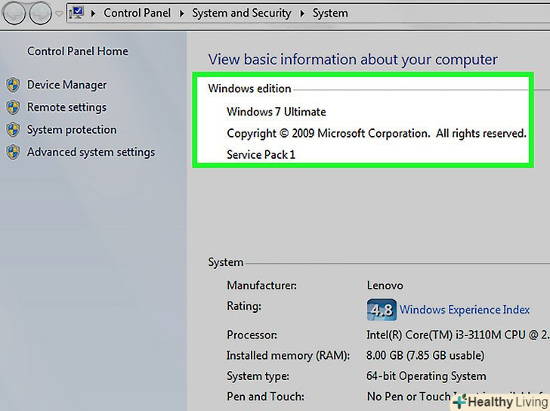This screenshot has width=550, height=411.
Task: Open the Windows Experience Index link
Action: click(465, 310)
